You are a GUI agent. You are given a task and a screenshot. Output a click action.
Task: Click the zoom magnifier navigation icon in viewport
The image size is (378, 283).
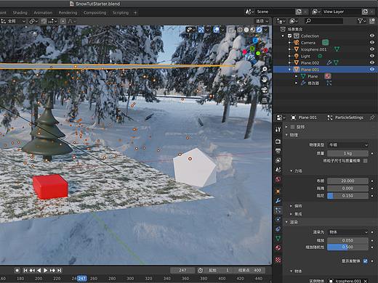(265, 70)
